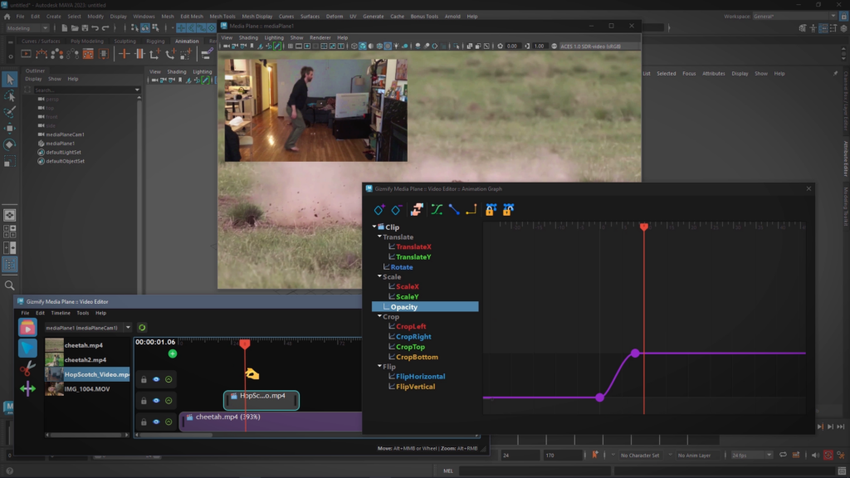Click the open padlock tangent icon
The image size is (850, 478).
click(x=508, y=210)
